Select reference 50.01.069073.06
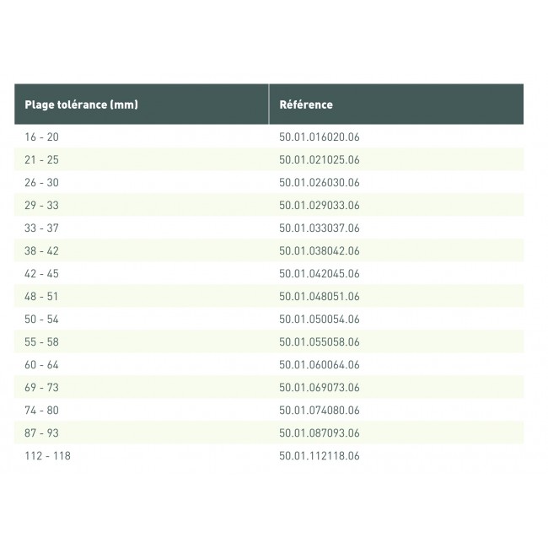The width and height of the screenshot is (548, 548). coord(320,387)
